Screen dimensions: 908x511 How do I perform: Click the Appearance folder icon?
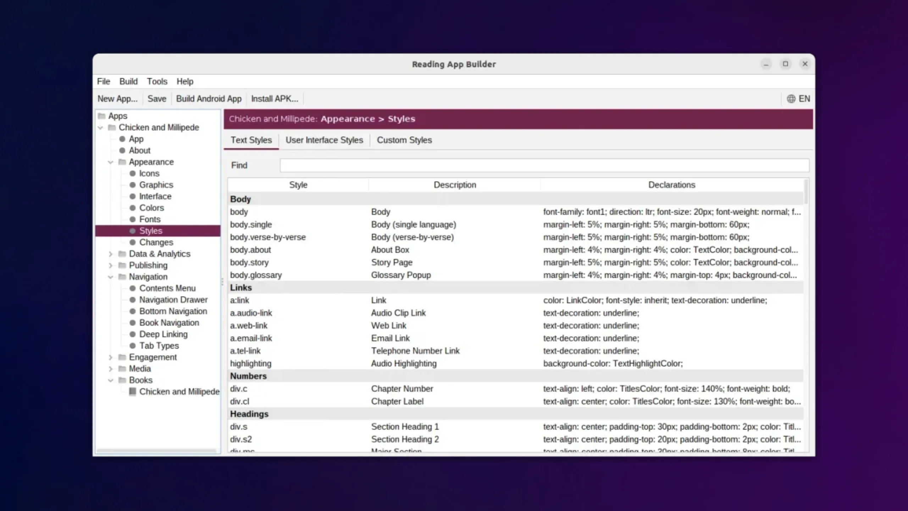[x=122, y=162]
